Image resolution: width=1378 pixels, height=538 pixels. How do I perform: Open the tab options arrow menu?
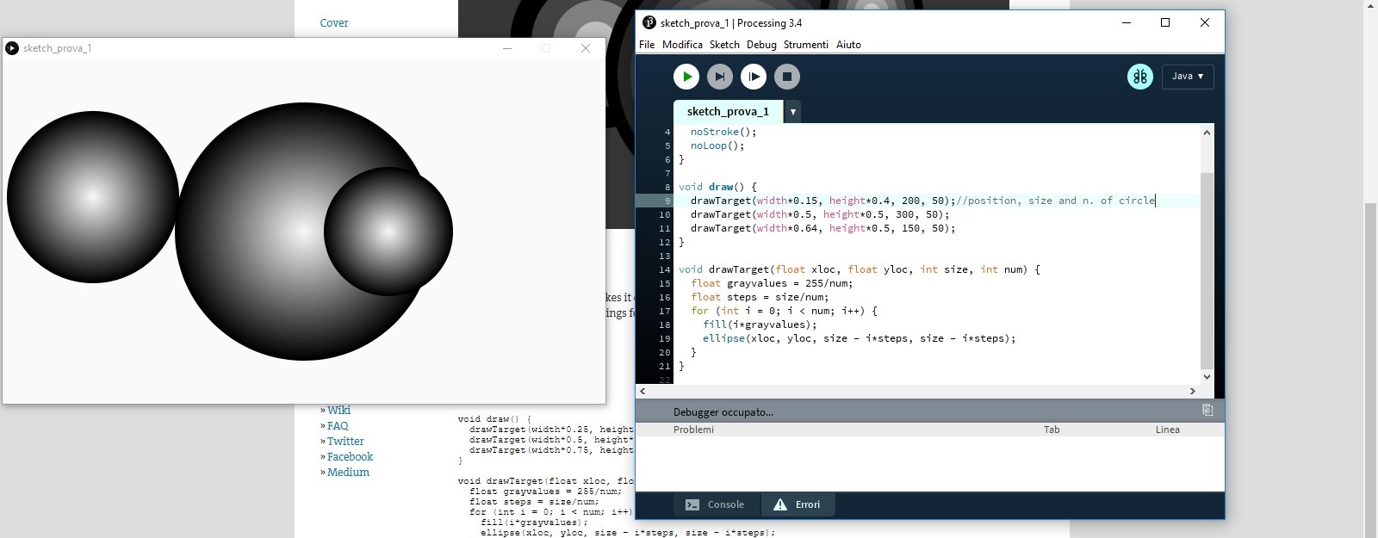793,112
